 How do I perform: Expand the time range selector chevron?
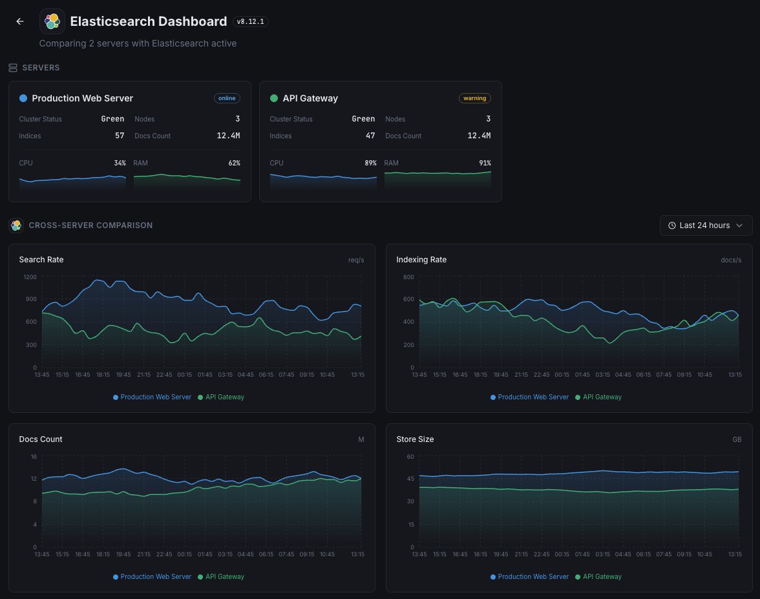(740, 226)
